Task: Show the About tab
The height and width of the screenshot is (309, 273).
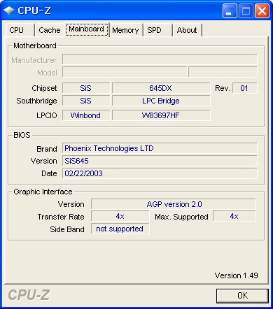Action: 187,30
